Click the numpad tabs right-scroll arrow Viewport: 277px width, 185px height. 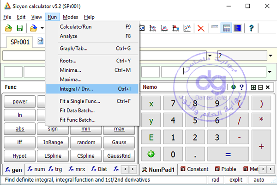tap(271, 169)
